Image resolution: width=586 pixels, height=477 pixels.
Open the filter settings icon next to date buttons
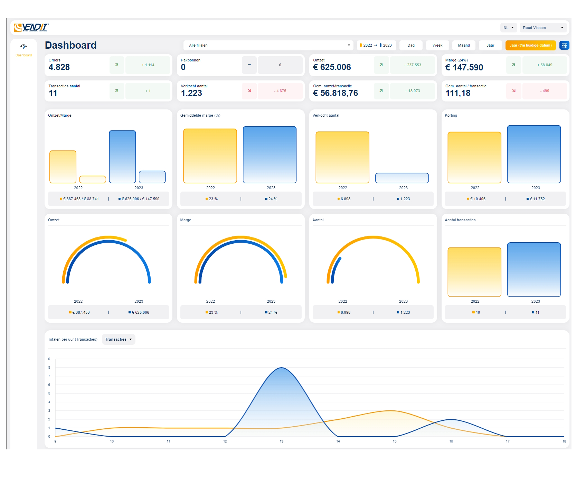point(564,45)
